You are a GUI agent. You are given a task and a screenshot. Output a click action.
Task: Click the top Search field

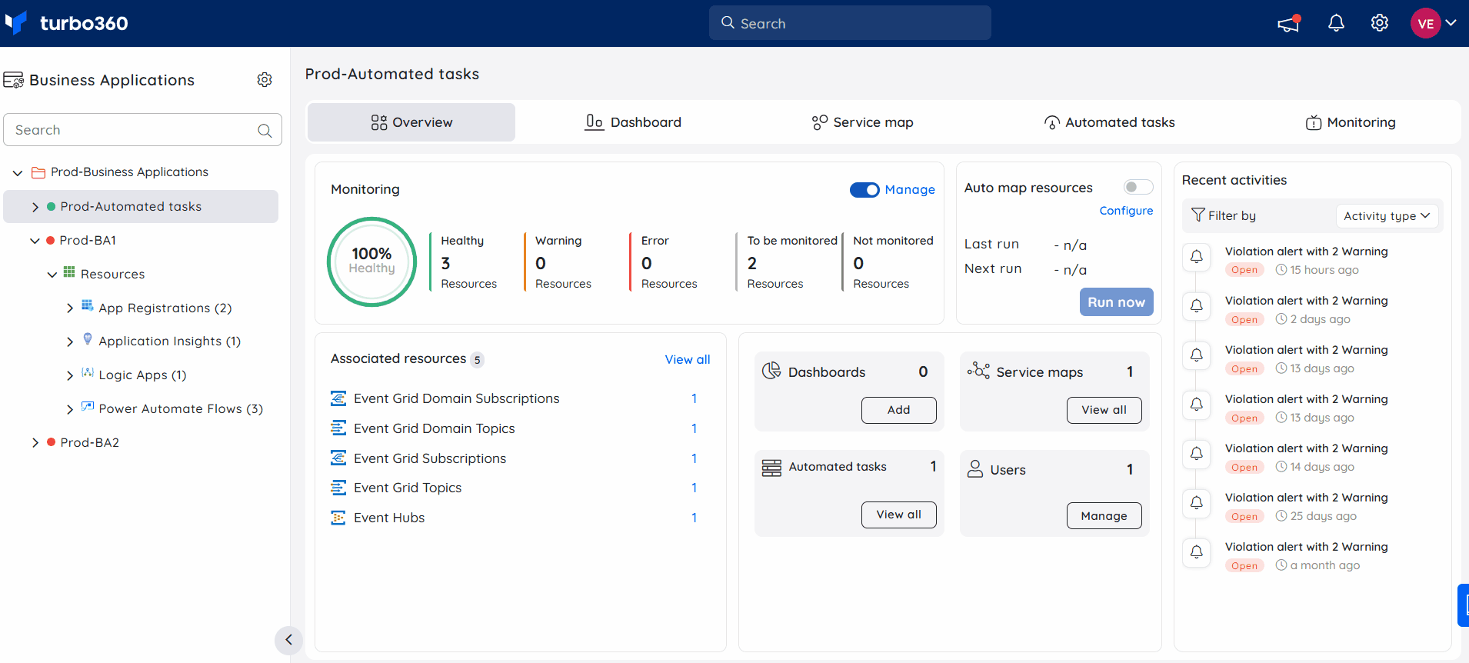click(x=850, y=23)
